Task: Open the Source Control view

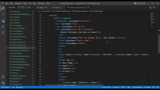Action: tap(3, 20)
